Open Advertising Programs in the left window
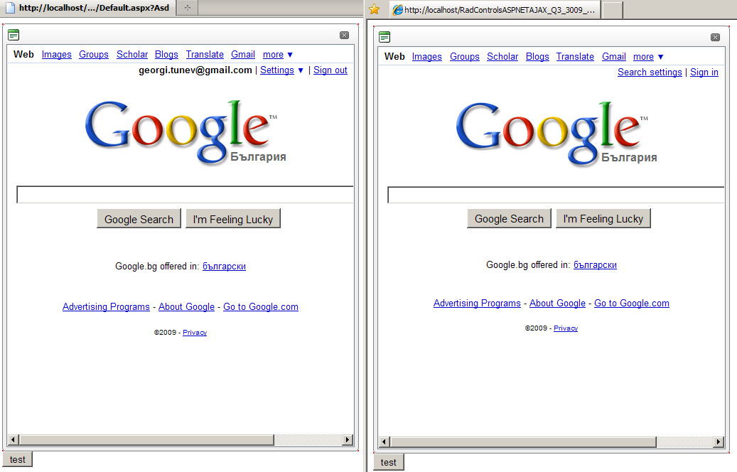Viewport: 737px width, 472px height. [x=106, y=306]
